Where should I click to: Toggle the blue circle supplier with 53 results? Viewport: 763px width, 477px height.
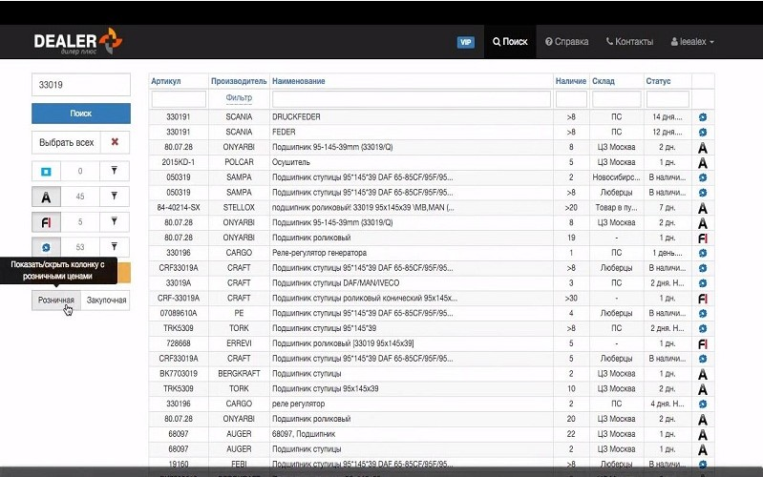[x=46, y=247]
